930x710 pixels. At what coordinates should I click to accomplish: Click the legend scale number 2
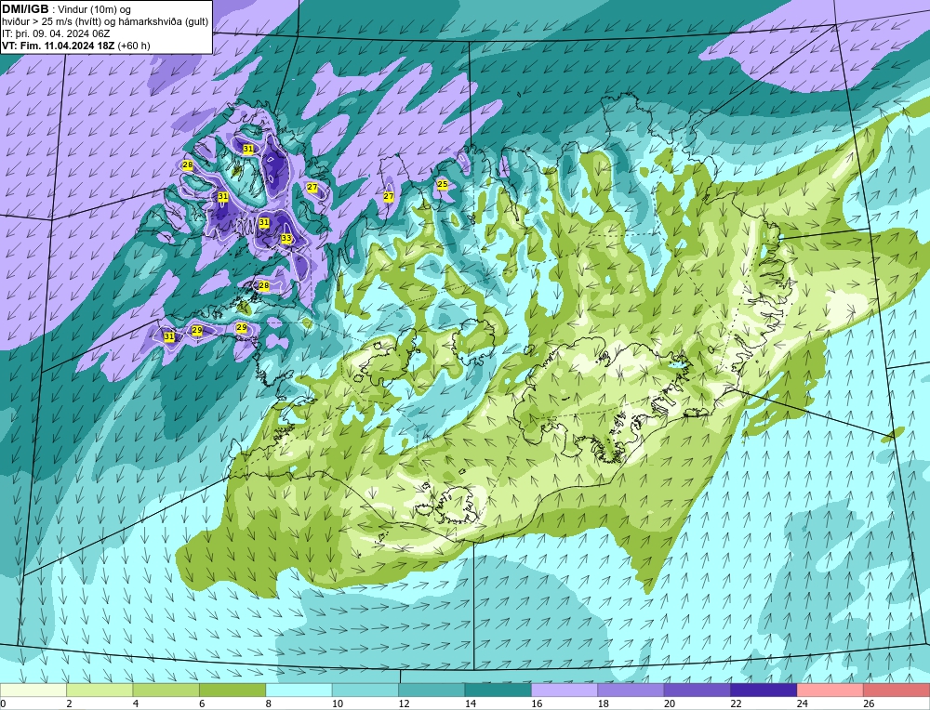tap(70, 704)
